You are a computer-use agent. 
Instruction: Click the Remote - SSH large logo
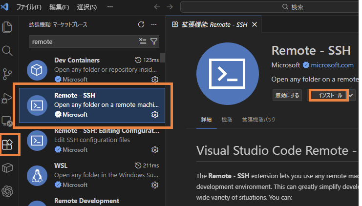(x=227, y=74)
